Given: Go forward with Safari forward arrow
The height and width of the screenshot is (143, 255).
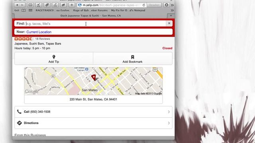Looking at the screenshot, I should [x=22, y=5].
